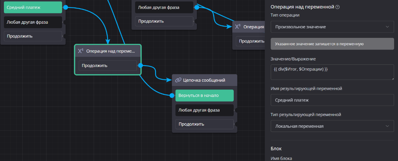Select the green Средний платеж button
The image size is (398, 161).
pyautogui.click(x=33, y=7)
